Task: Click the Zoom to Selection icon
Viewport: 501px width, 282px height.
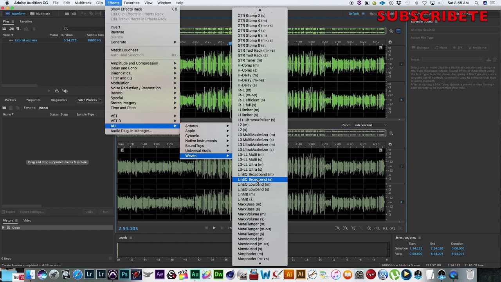Action: tap(393, 228)
